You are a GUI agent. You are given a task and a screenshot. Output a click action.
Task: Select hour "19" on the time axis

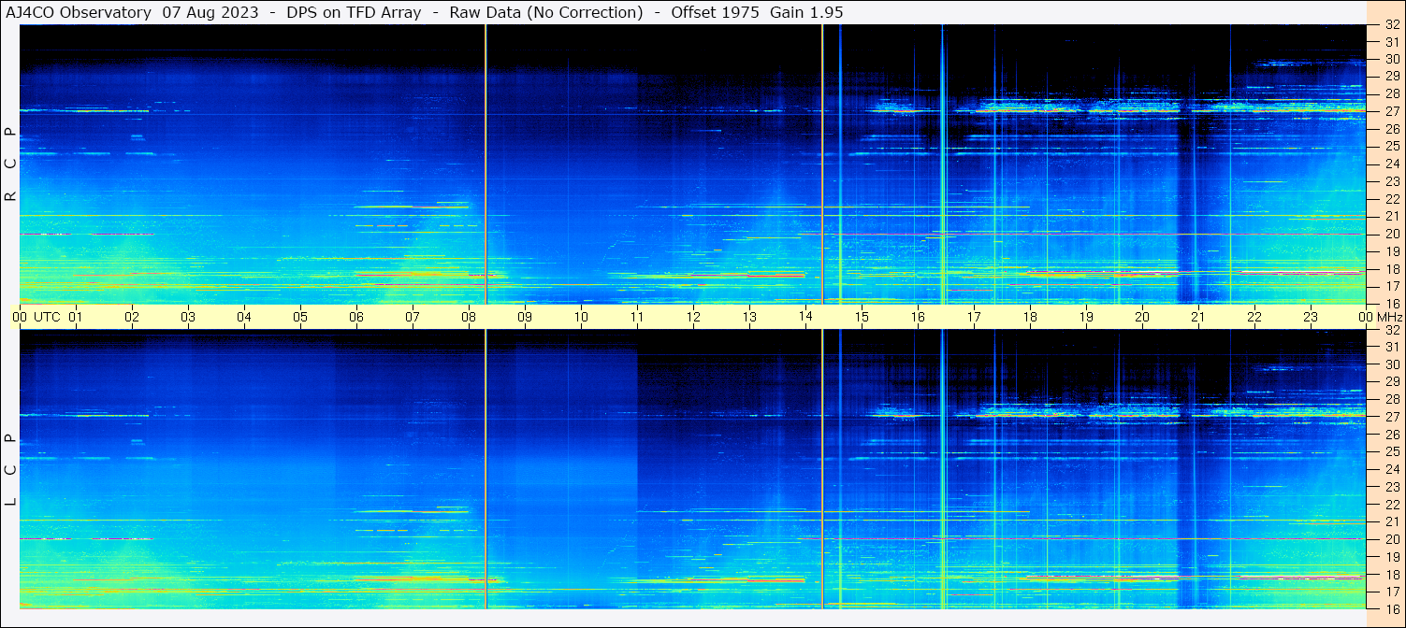[x=1086, y=317]
